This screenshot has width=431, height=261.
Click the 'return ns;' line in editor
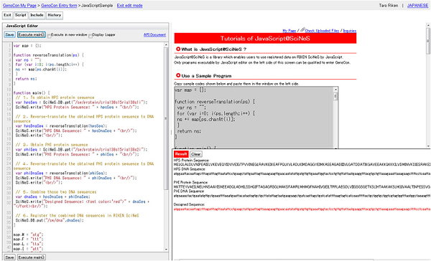click(27, 79)
